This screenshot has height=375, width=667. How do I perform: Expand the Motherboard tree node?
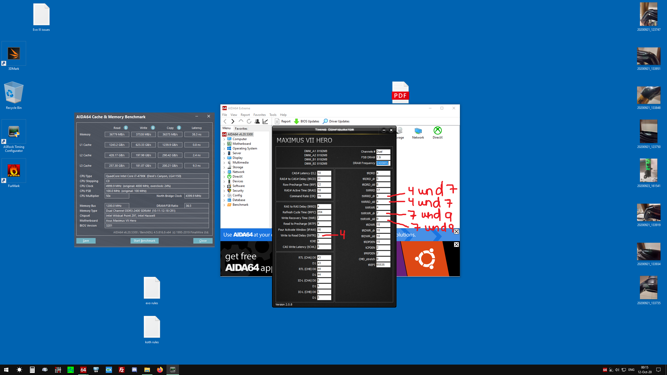[224, 144]
